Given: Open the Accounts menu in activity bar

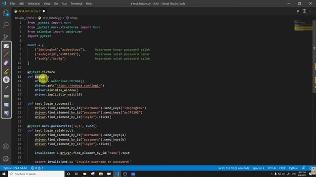Looking at the screenshot, I should click(5, 147).
